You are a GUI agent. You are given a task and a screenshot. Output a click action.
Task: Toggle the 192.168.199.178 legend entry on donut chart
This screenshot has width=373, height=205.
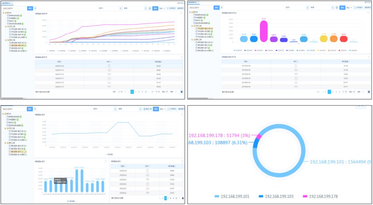320,196
